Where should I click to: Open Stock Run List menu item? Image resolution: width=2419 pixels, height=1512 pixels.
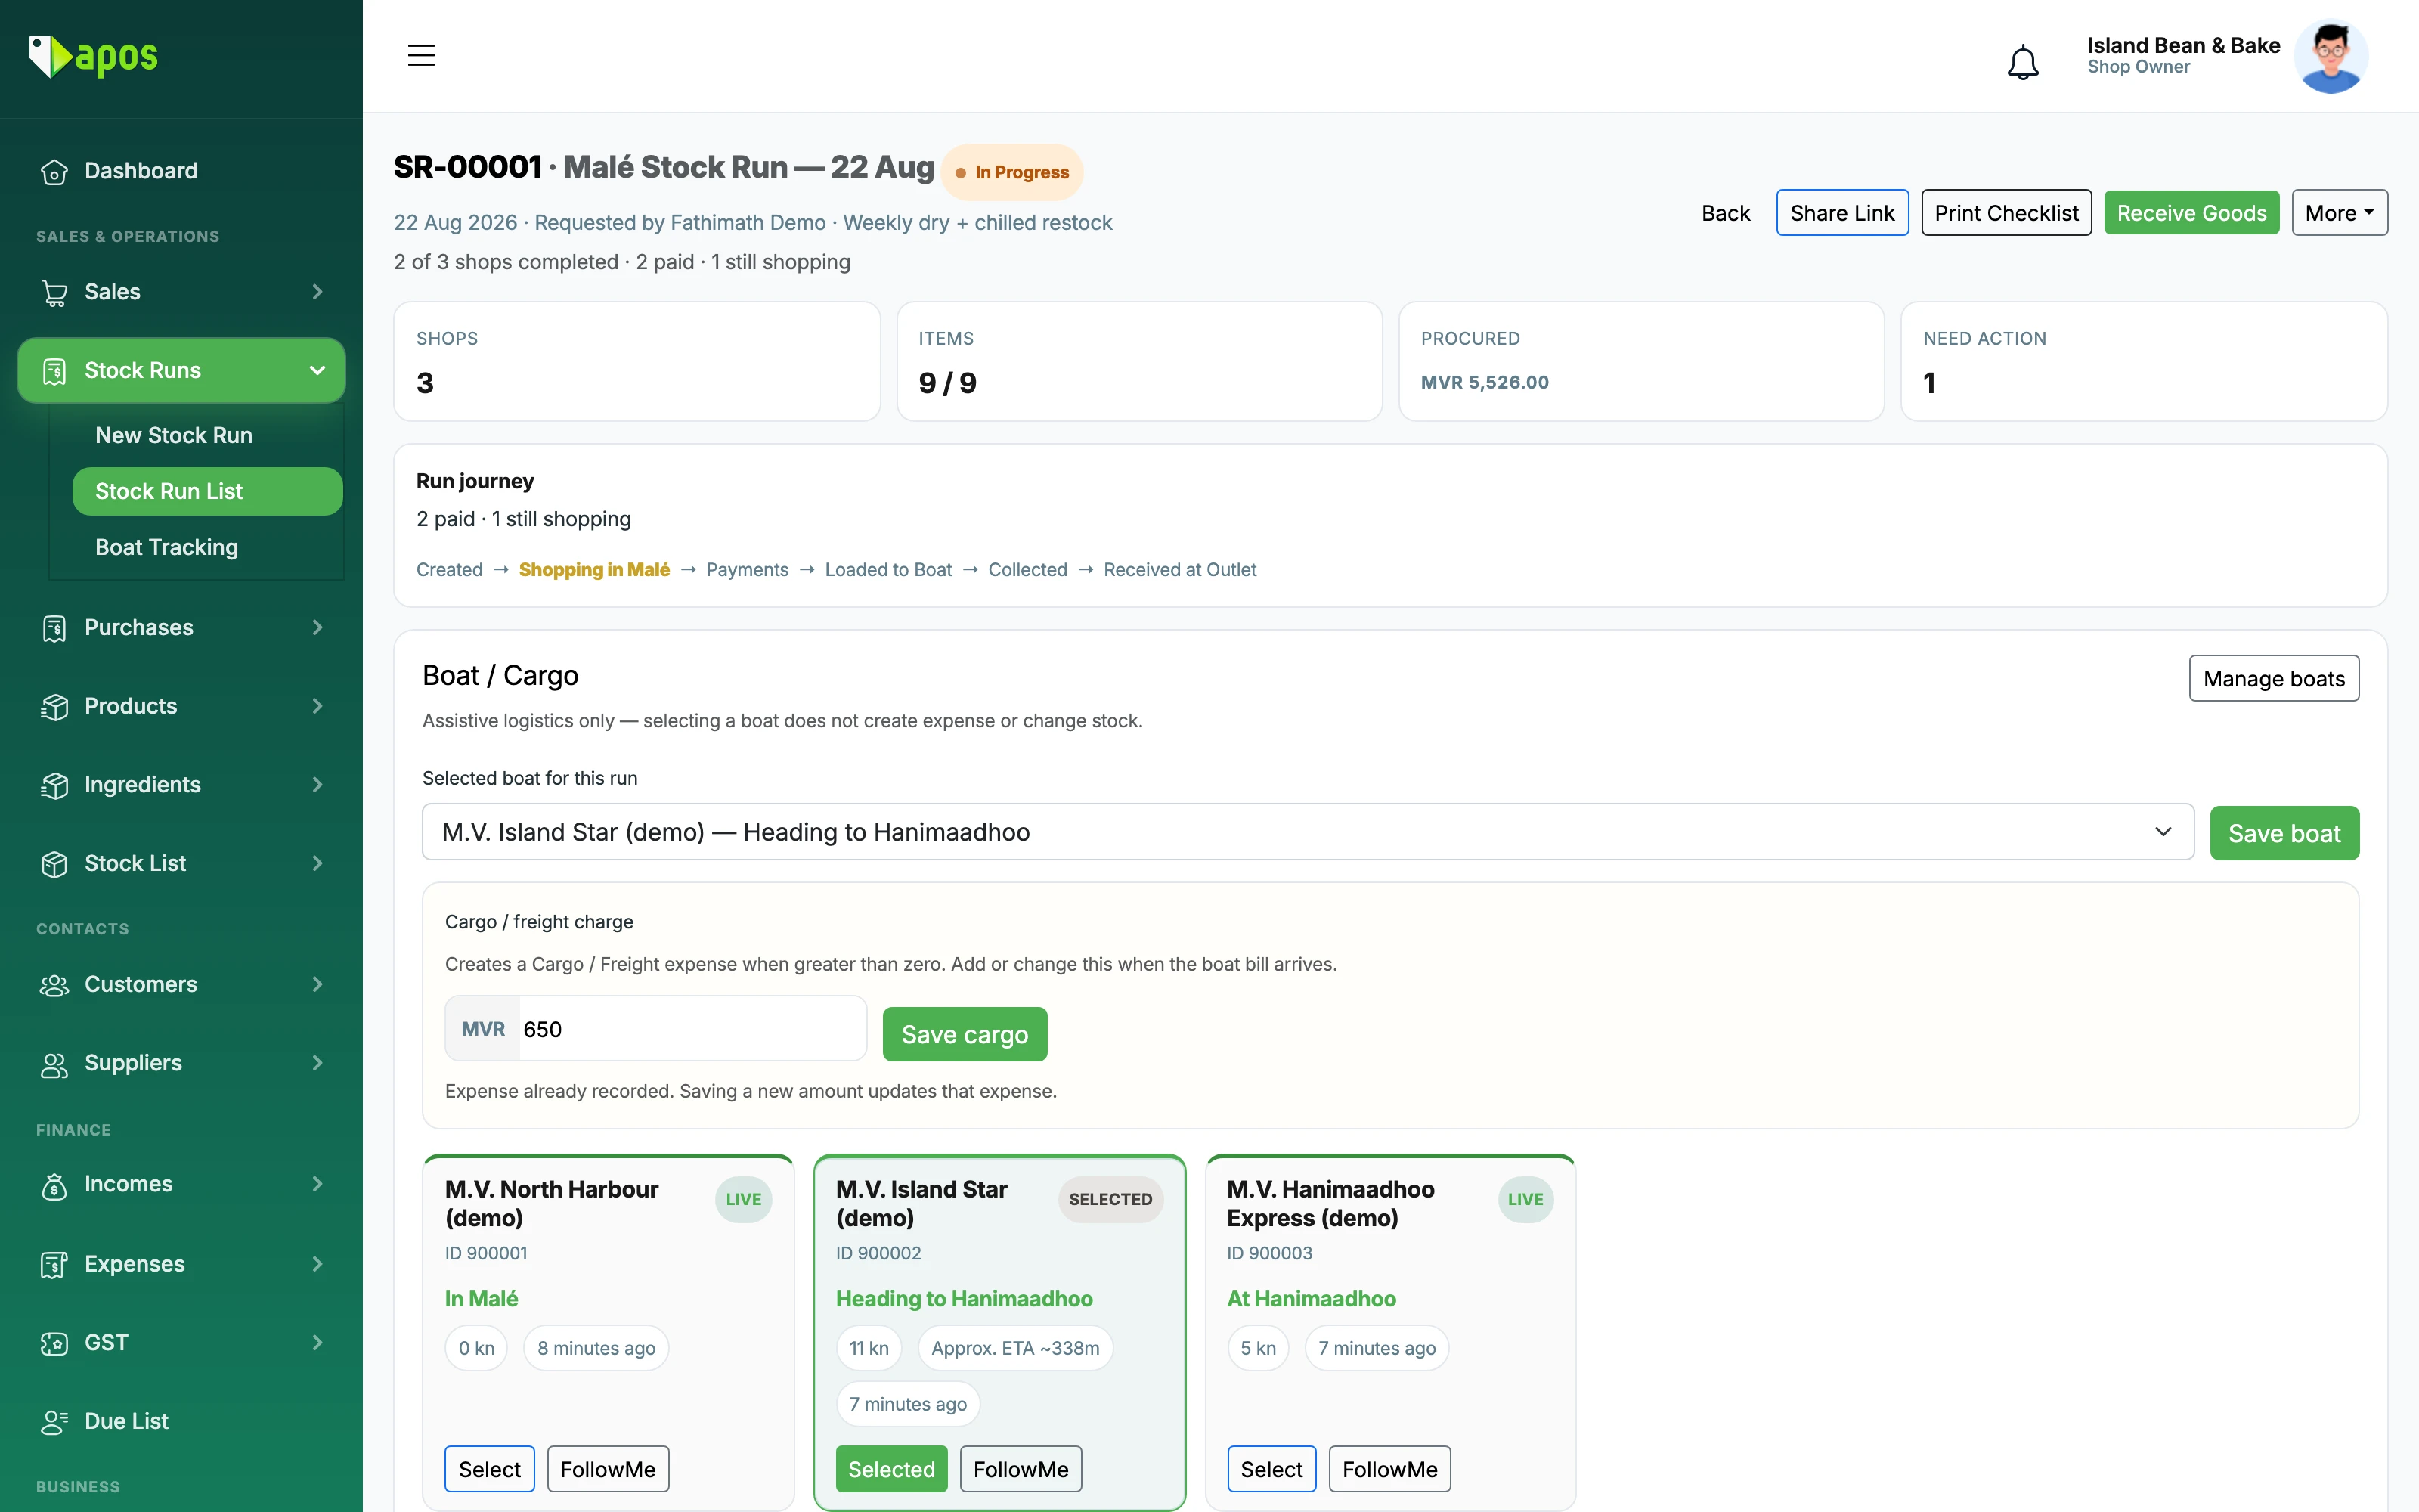pos(207,492)
